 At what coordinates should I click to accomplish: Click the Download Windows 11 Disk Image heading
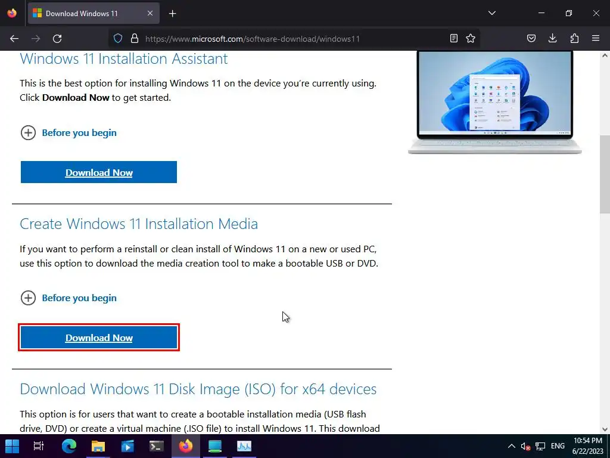(x=198, y=389)
